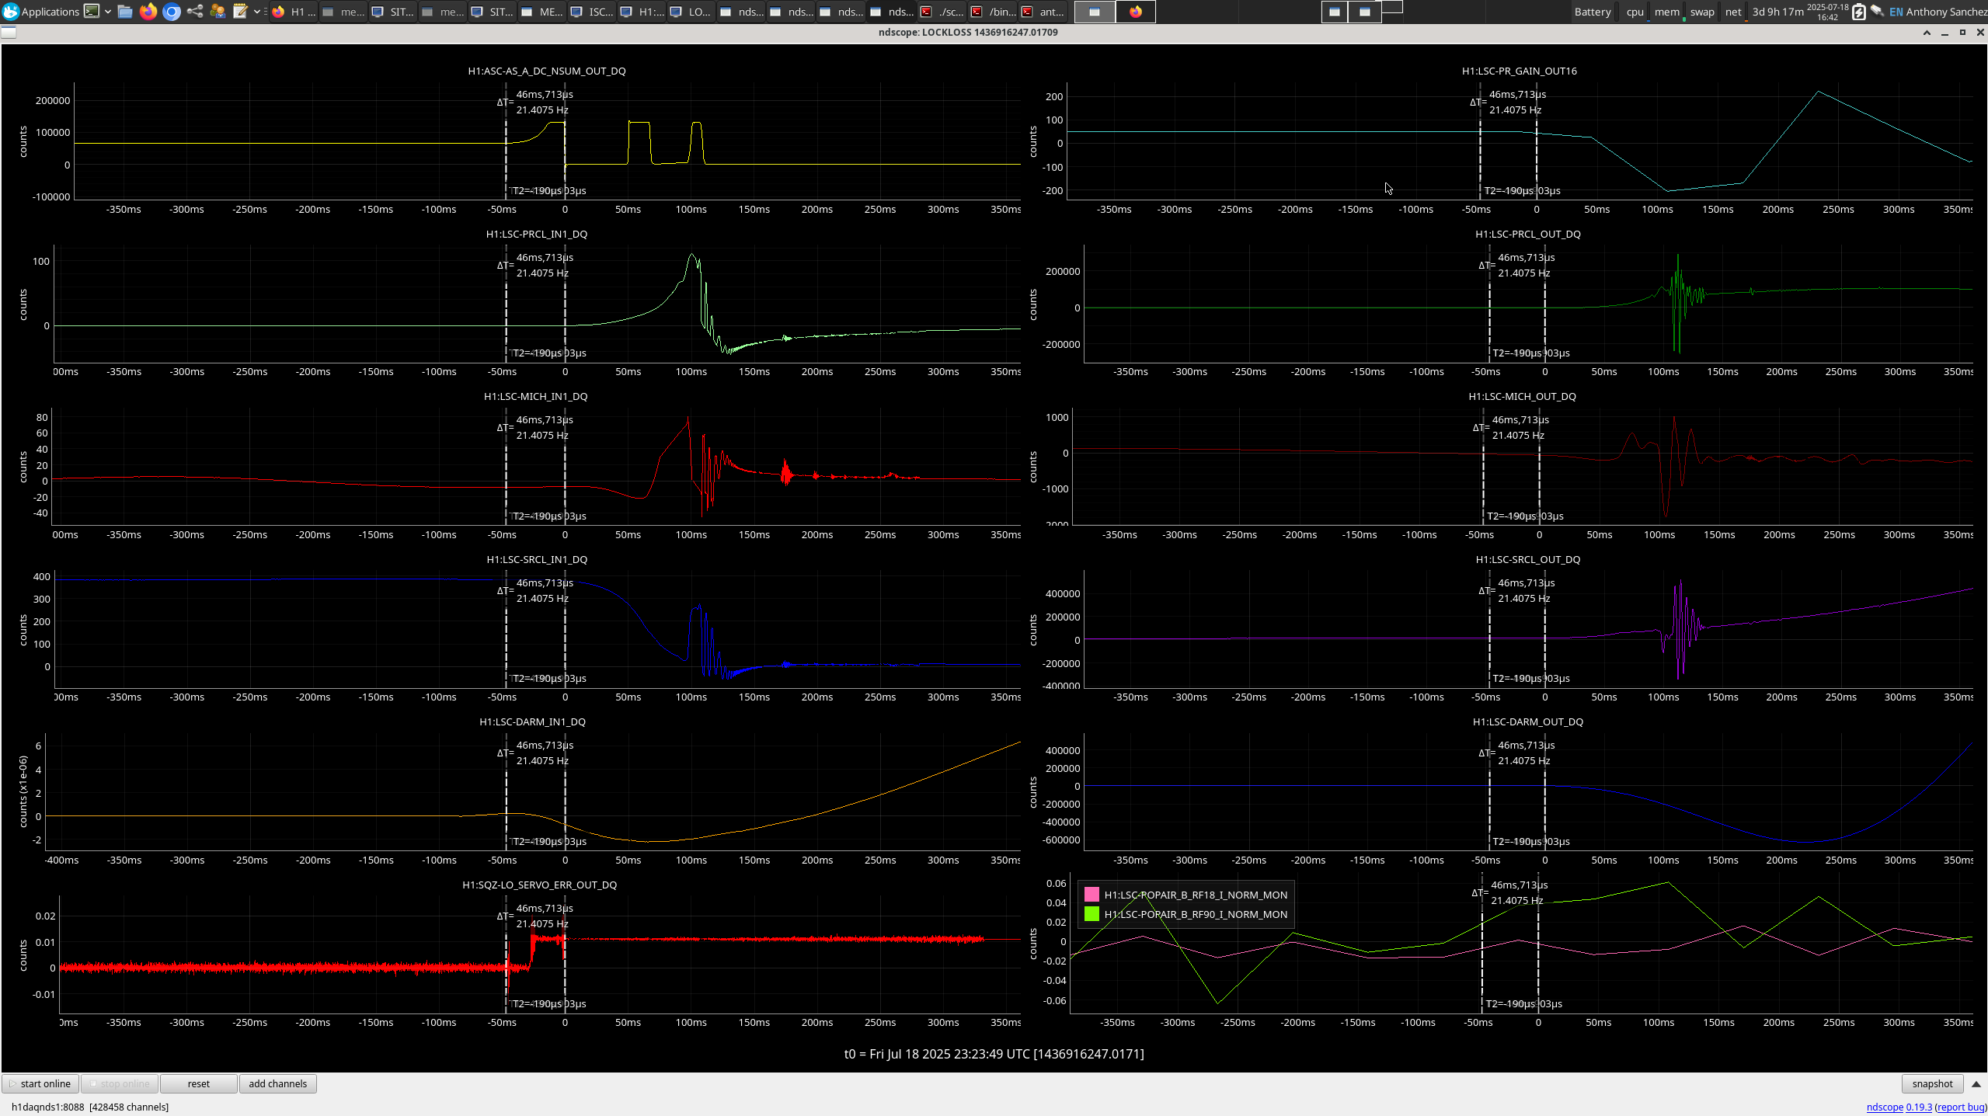
Task: Switch to the 'ant...' terminal taskbar window
Action: click(1043, 12)
